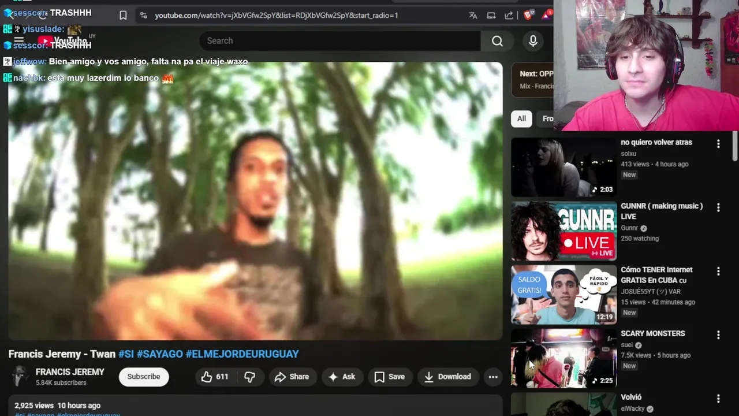Click the translate page icon
739x416 pixels.
coord(473,16)
